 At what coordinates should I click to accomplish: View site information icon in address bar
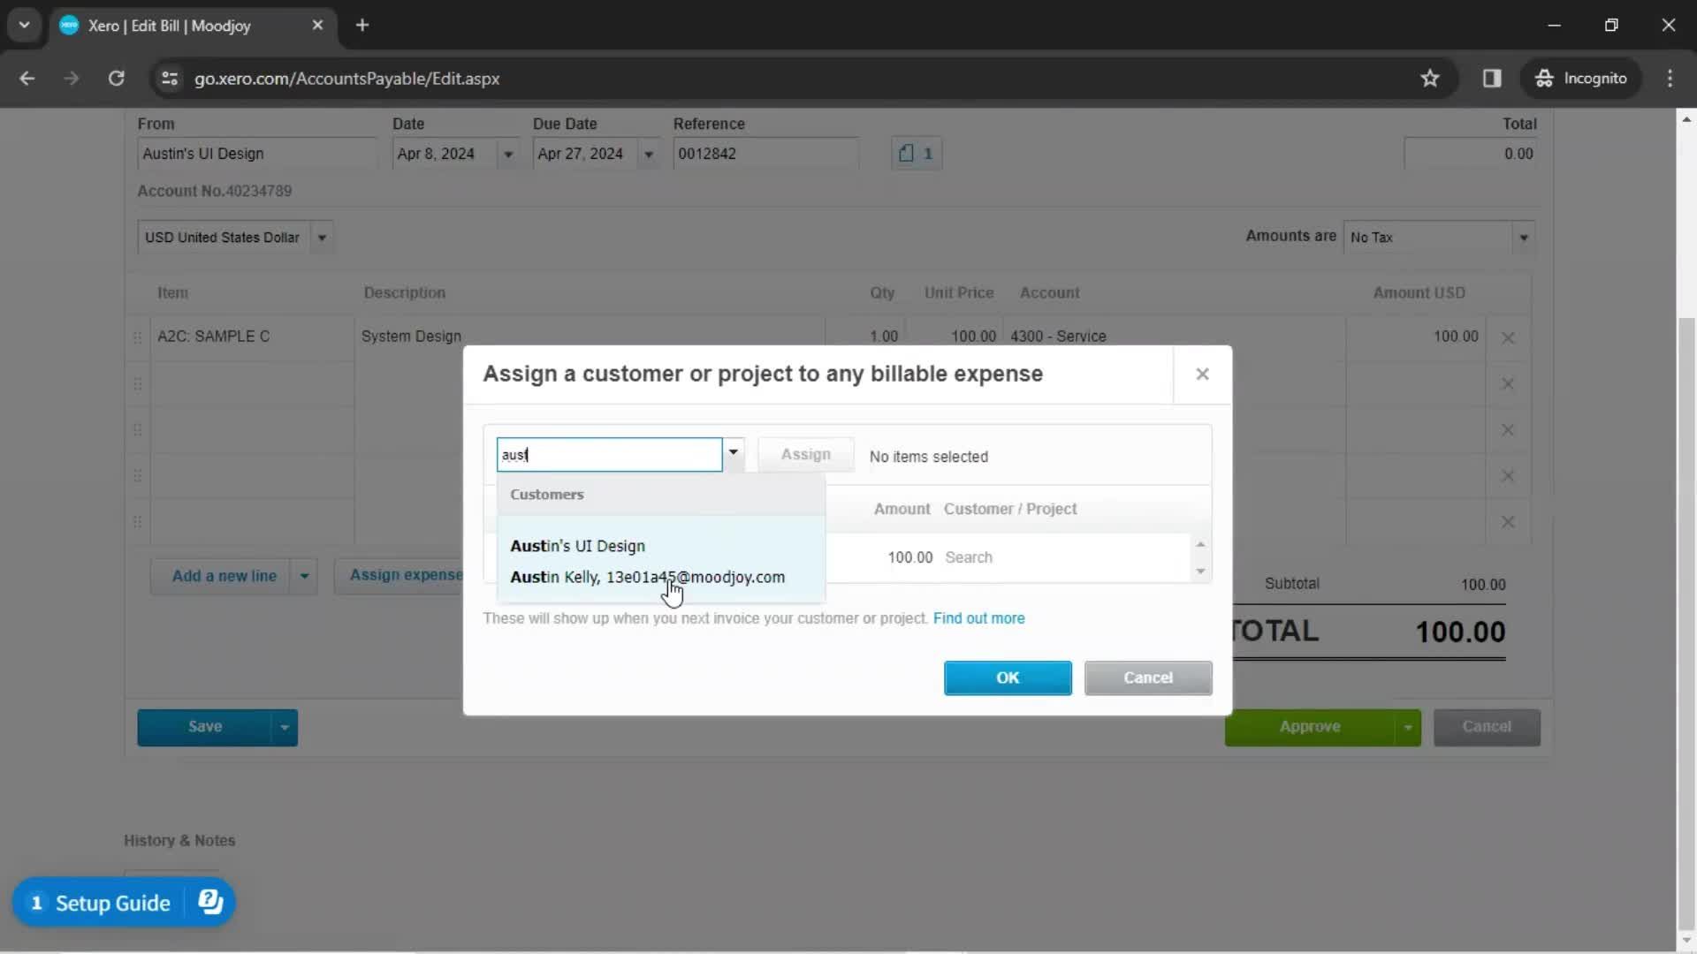tap(169, 79)
